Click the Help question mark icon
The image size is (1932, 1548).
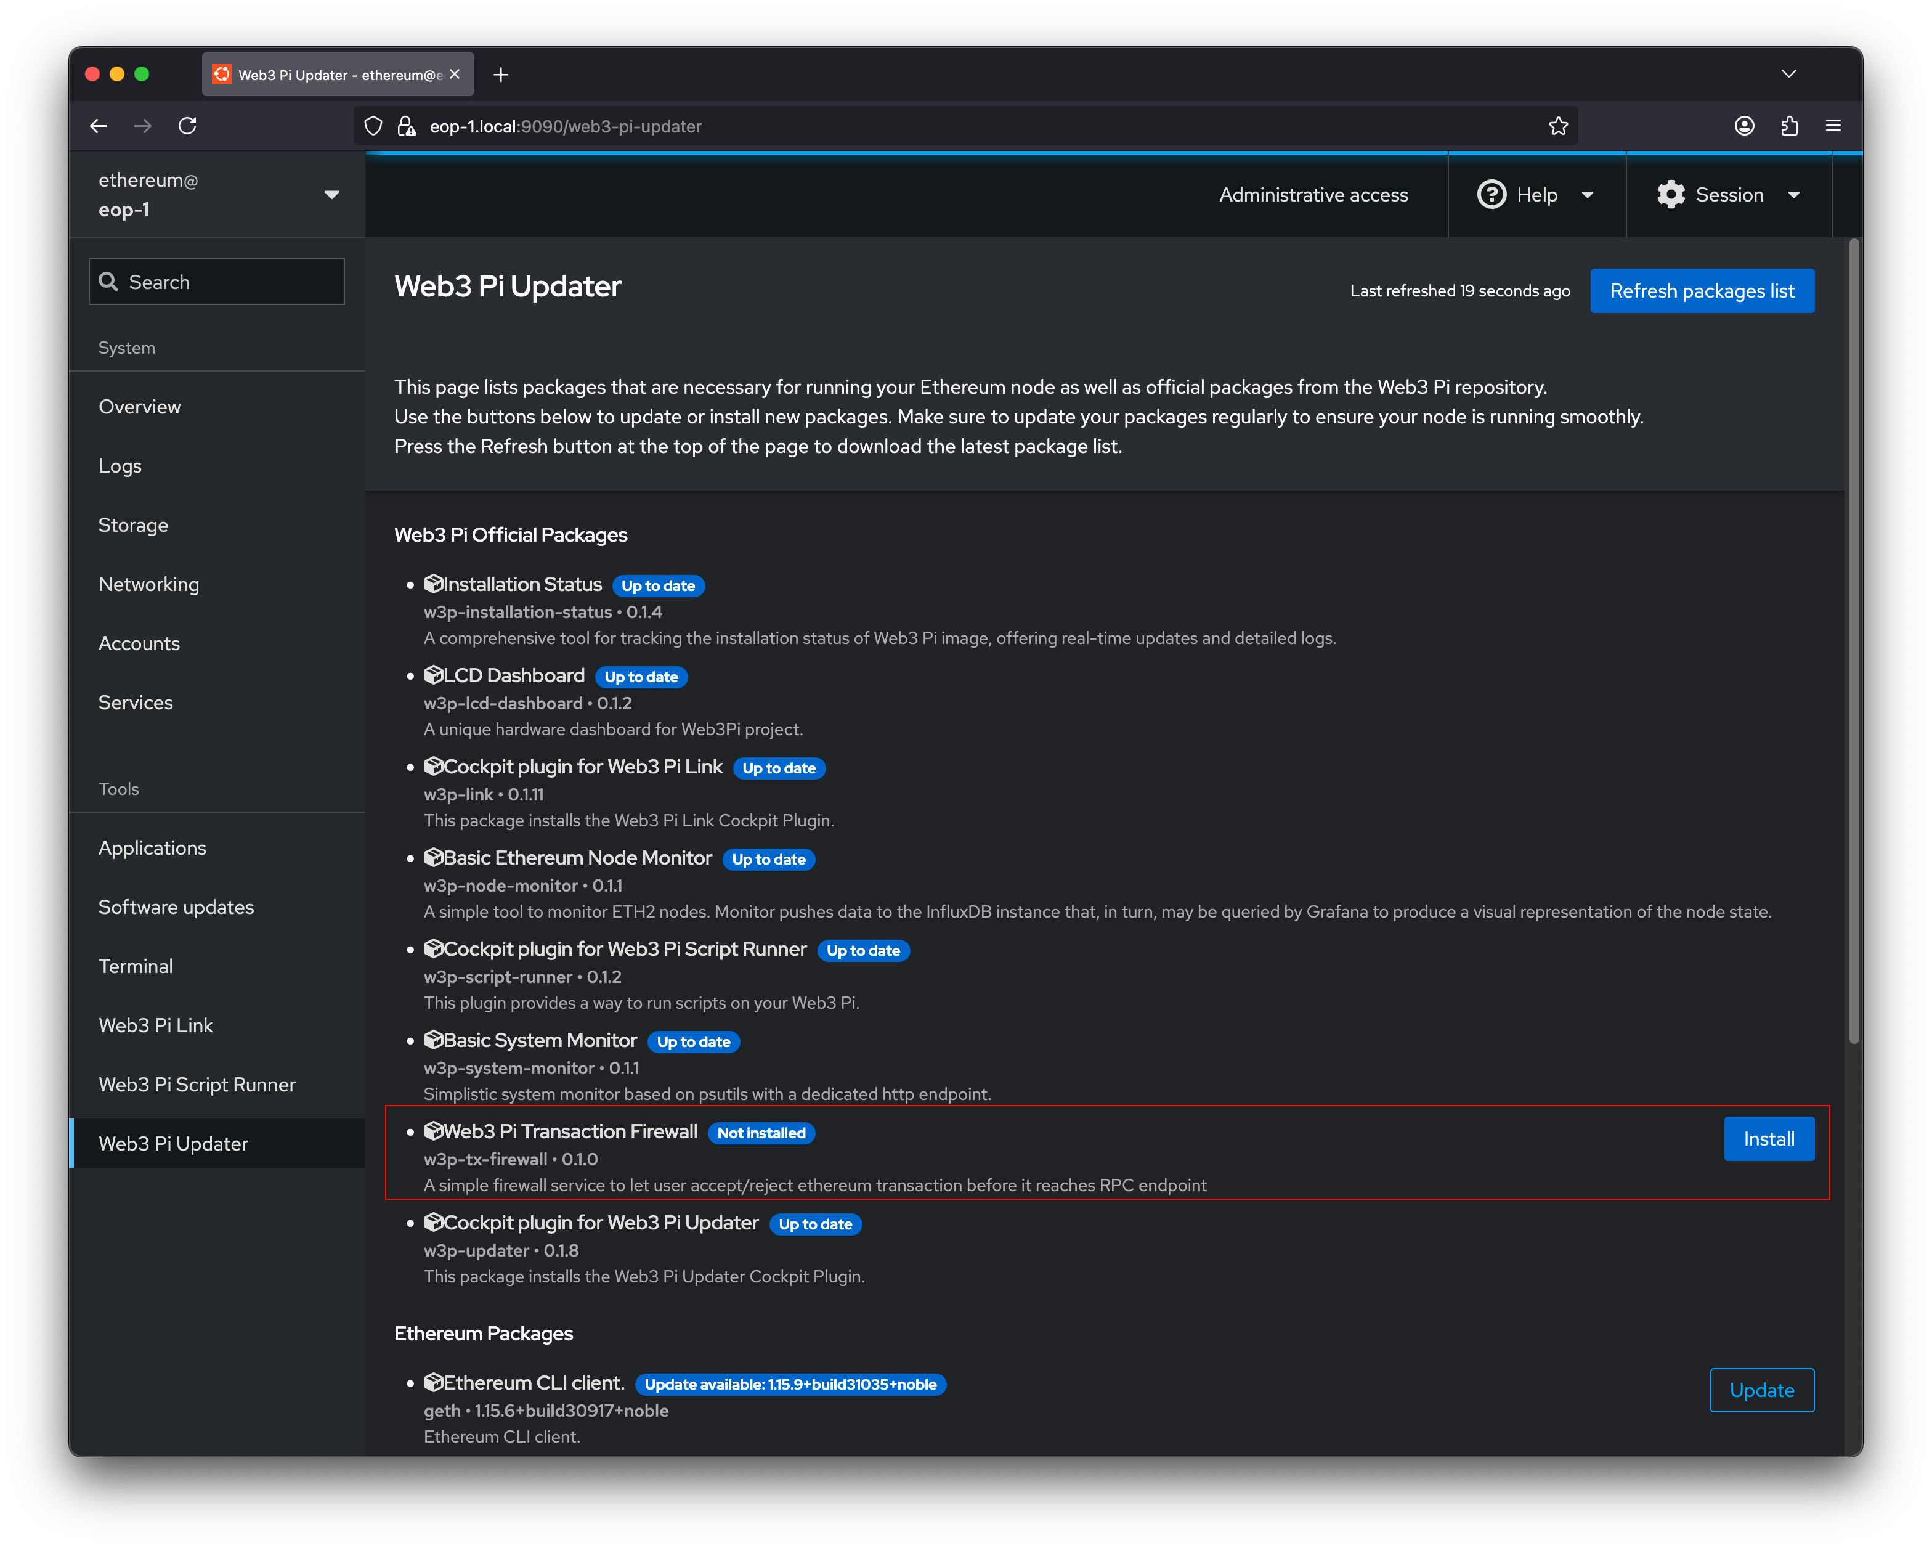pyautogui.click(x=1491, y=195)
